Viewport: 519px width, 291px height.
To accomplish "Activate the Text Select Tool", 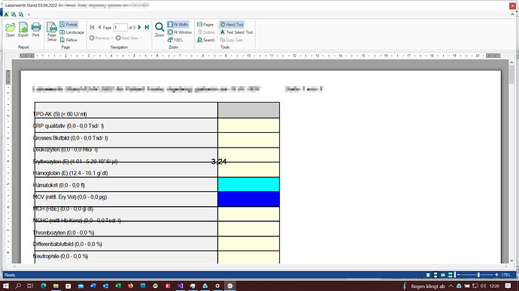I will (x=236, y=32).
